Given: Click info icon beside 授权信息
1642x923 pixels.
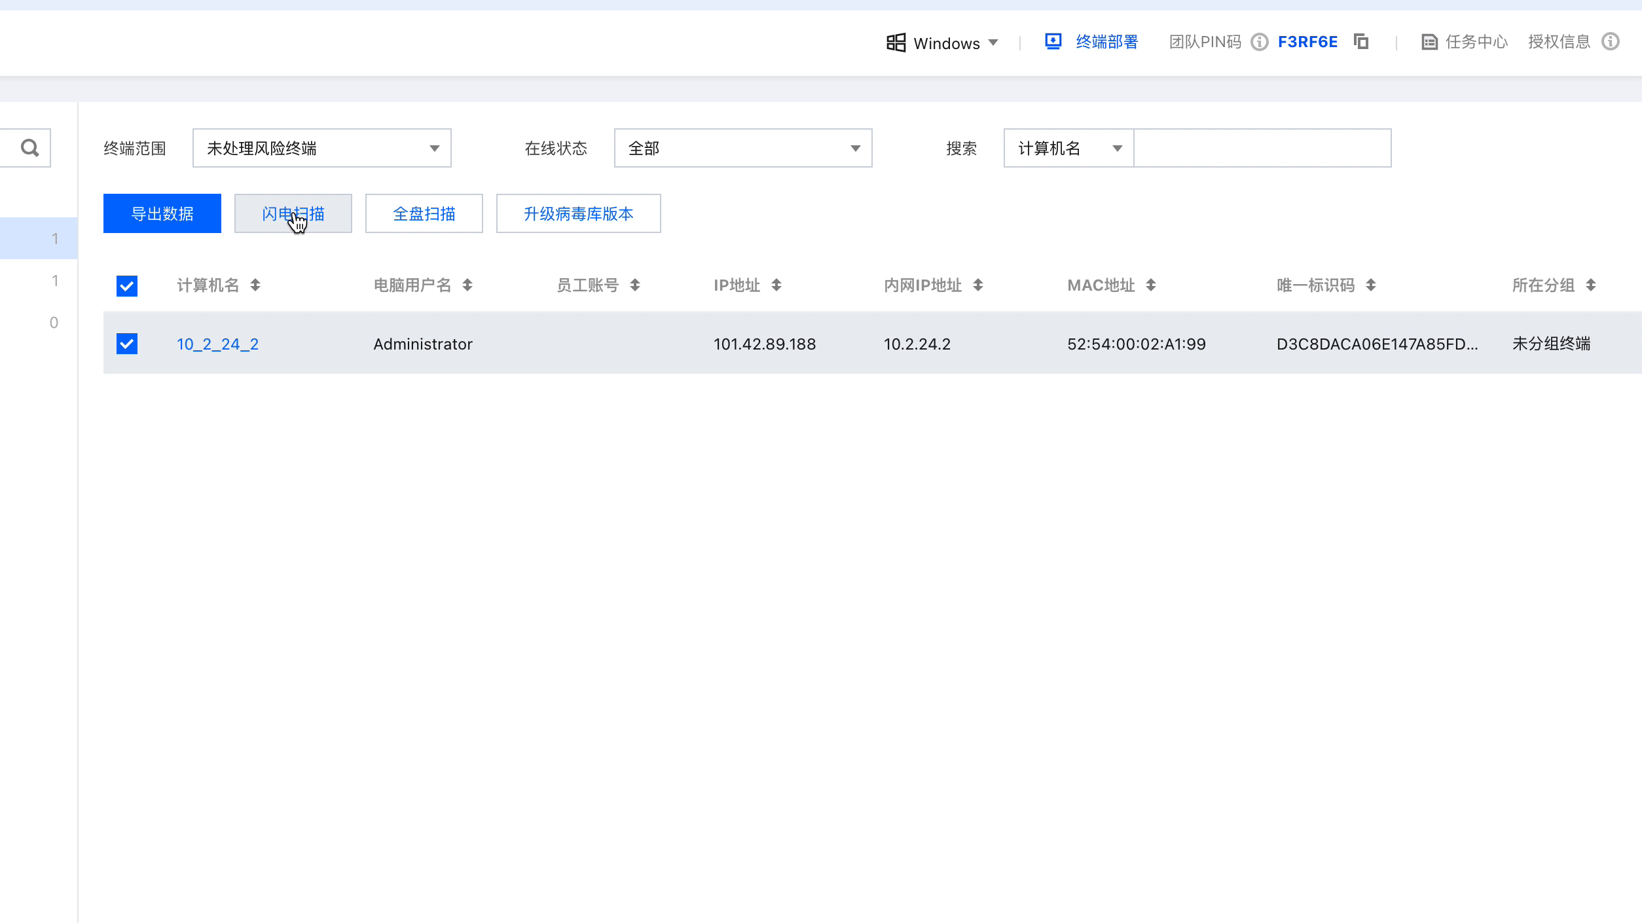Looking at the screenshot, I should click(1610, 42).
